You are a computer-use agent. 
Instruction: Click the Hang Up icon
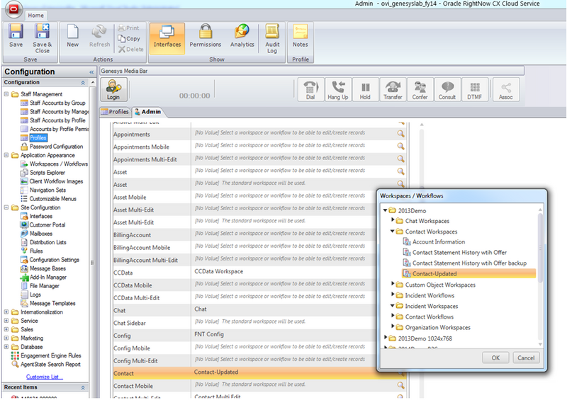tap(338, 89)
